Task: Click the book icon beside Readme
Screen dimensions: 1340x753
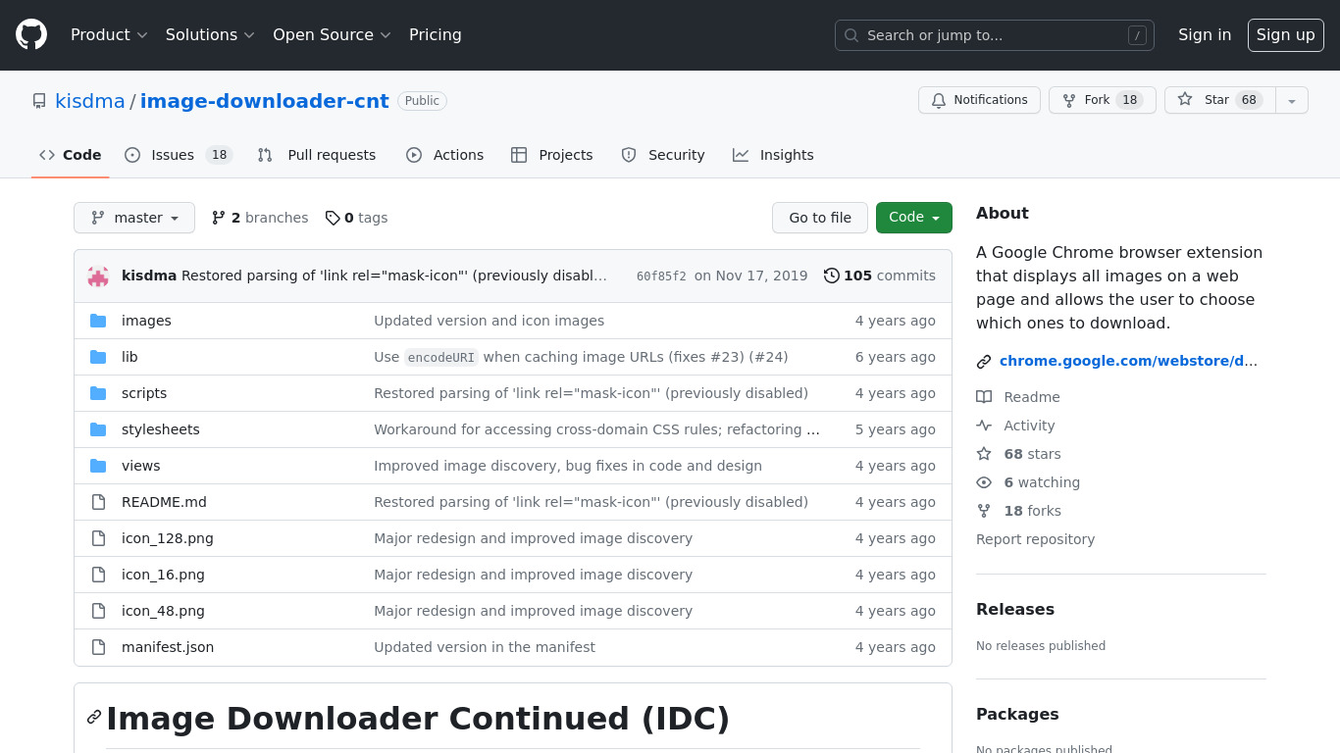Action: [984, 397]
